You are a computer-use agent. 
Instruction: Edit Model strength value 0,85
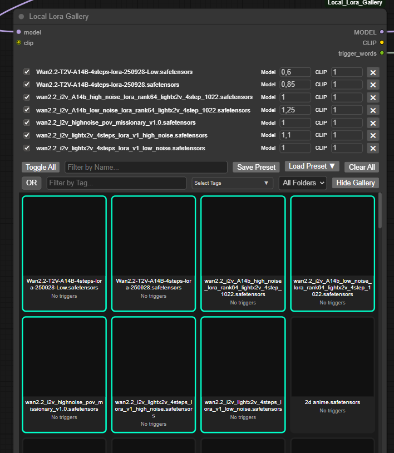295,85
